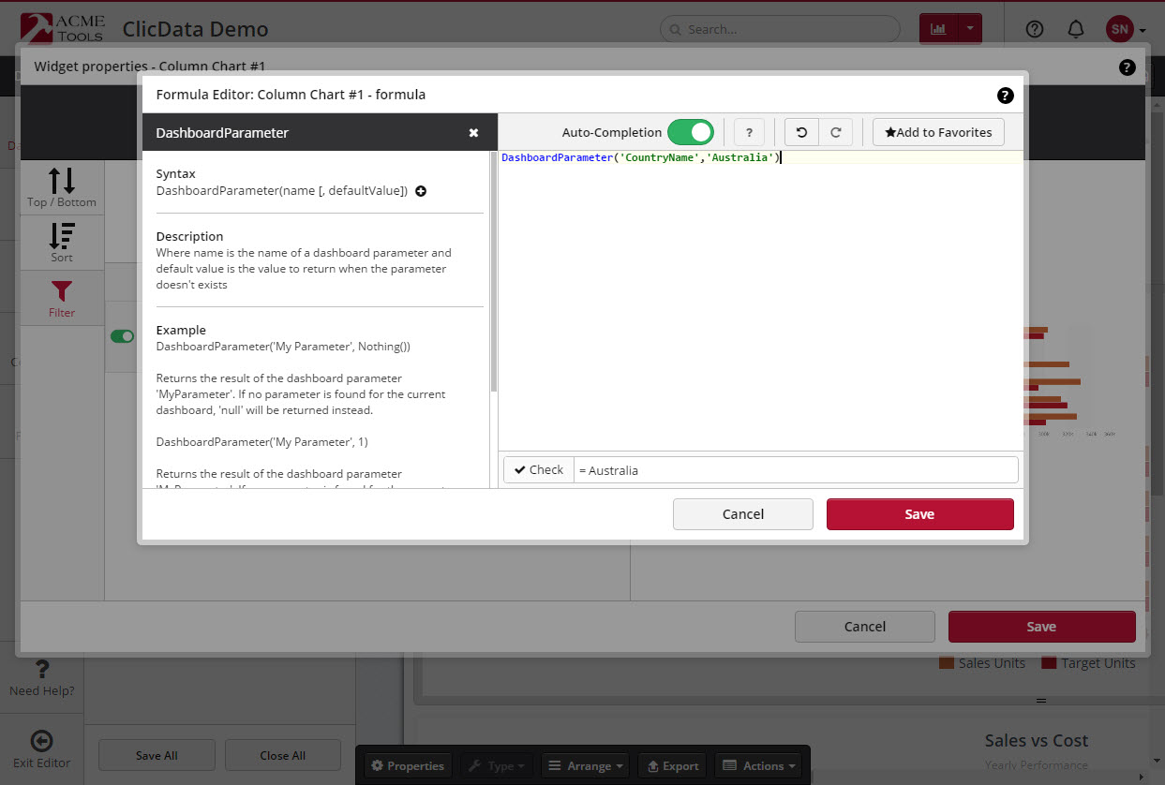Close the DashboardParameter help panel
1165x785 pixels.
click(x=473, y=132)
